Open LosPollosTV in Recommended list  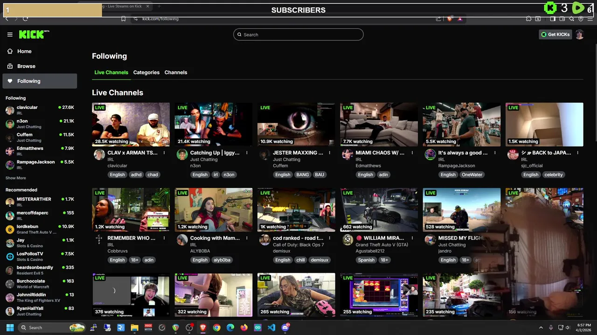click(40, 256)
